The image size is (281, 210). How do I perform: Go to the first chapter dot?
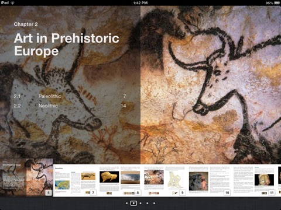(x=126, y=203)
